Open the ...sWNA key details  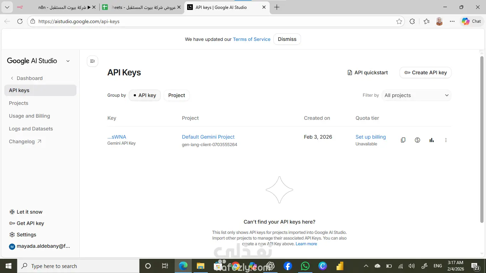point(117,137)
